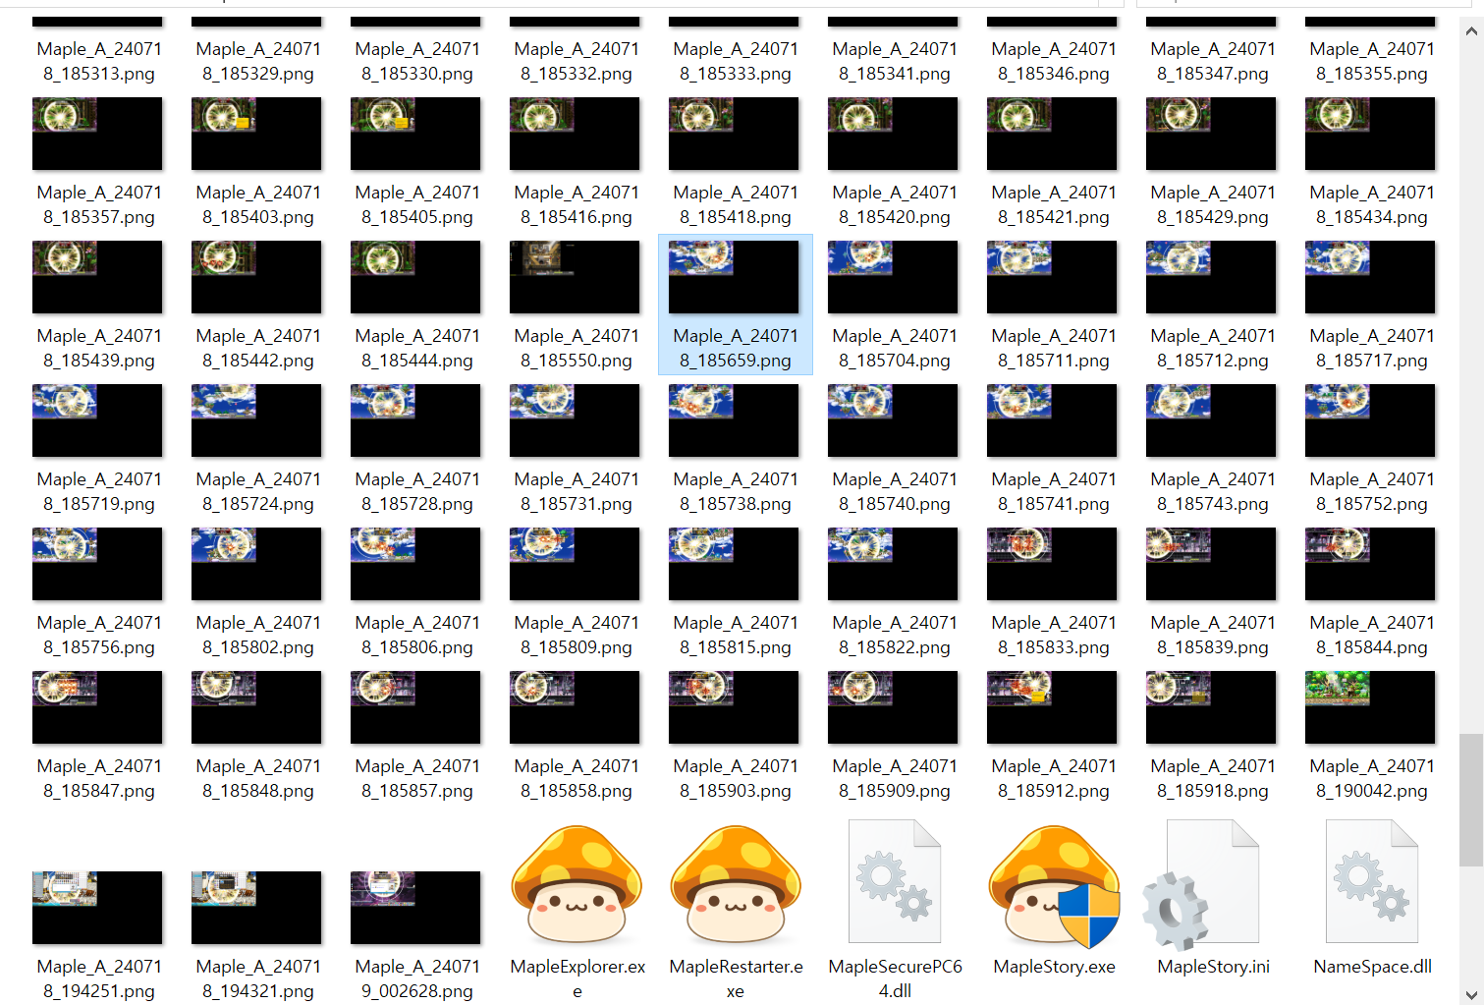Select thumbnail of Maple_A_240718_185912.png
1484x1005 pixels.
coord(1052,707)
